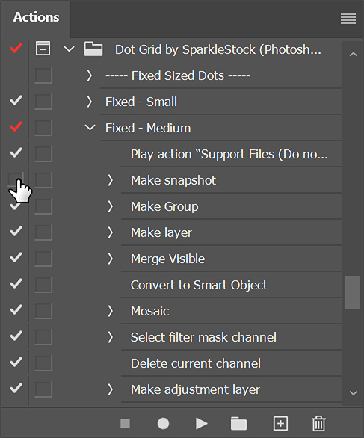
Task: Play the selected action
Action: tap(201, 423)
